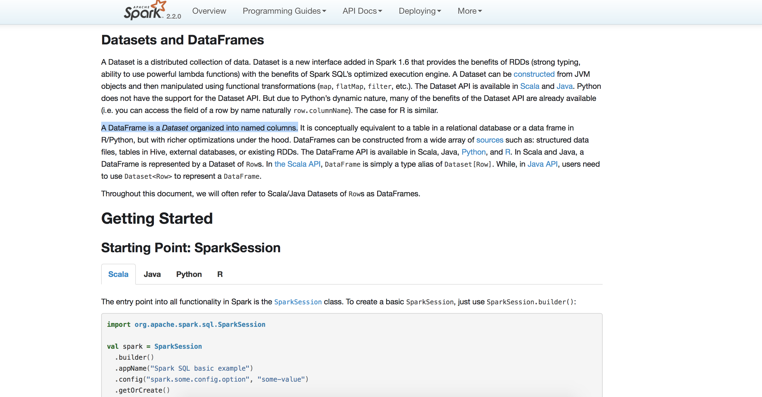
Task: Open the Deploying dropdown menu
Action: (x=419, y=11)
